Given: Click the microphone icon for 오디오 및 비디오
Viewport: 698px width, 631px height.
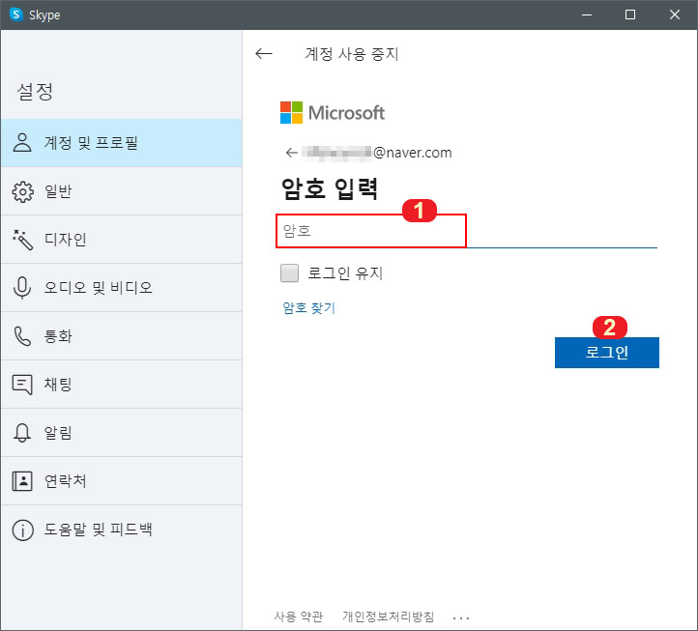Looking at the screenshot, I should click(22, 287).
